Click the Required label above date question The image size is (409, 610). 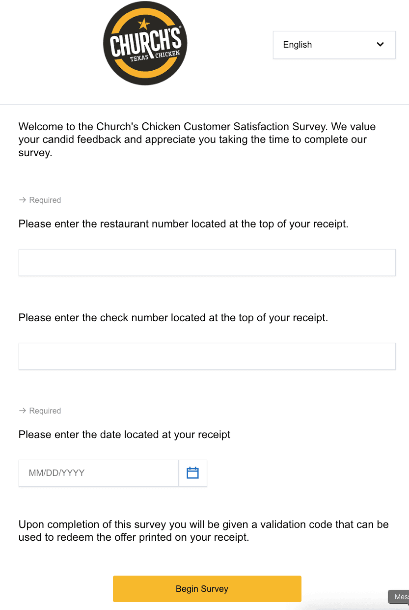coord(45,411)
